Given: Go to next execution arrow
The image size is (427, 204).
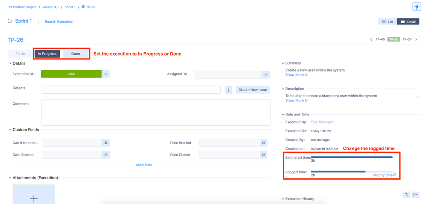Looking at the screenshot, I should [416, 40].
